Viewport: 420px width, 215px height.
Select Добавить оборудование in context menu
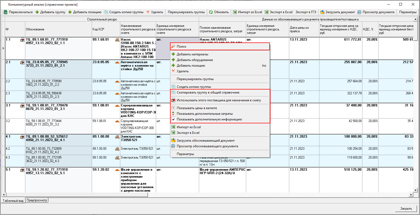coord(195,60)
